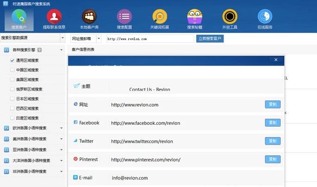Open 外贸工具 sunflower icon
This screenshot has height=187, width=317.
tap(230, 17)
